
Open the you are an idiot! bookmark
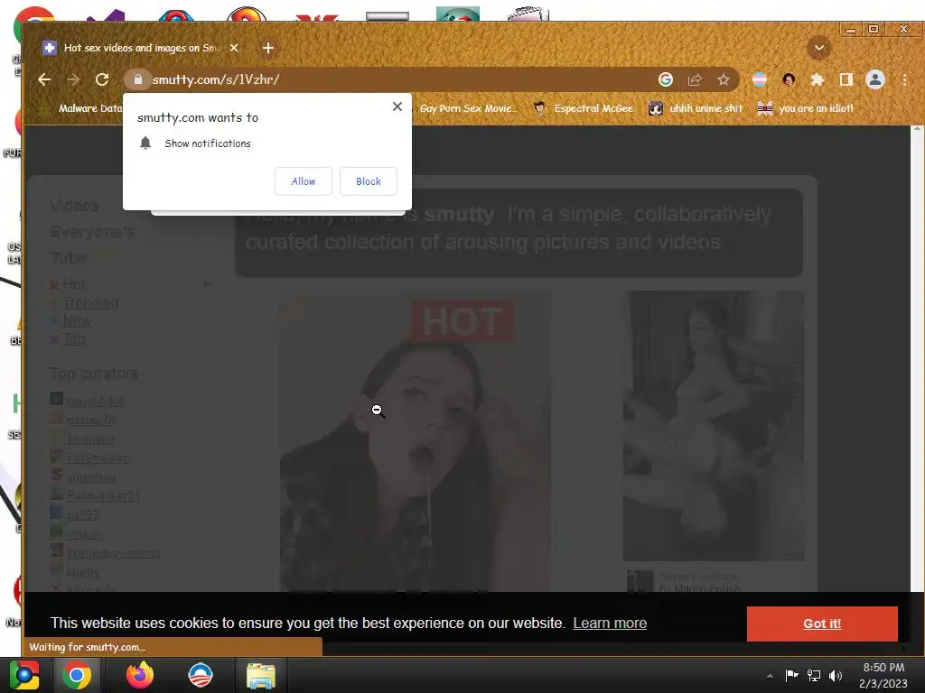coord(806,108)
